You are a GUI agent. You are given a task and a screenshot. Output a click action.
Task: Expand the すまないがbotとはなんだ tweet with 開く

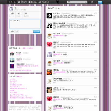(x=55, y=82)
